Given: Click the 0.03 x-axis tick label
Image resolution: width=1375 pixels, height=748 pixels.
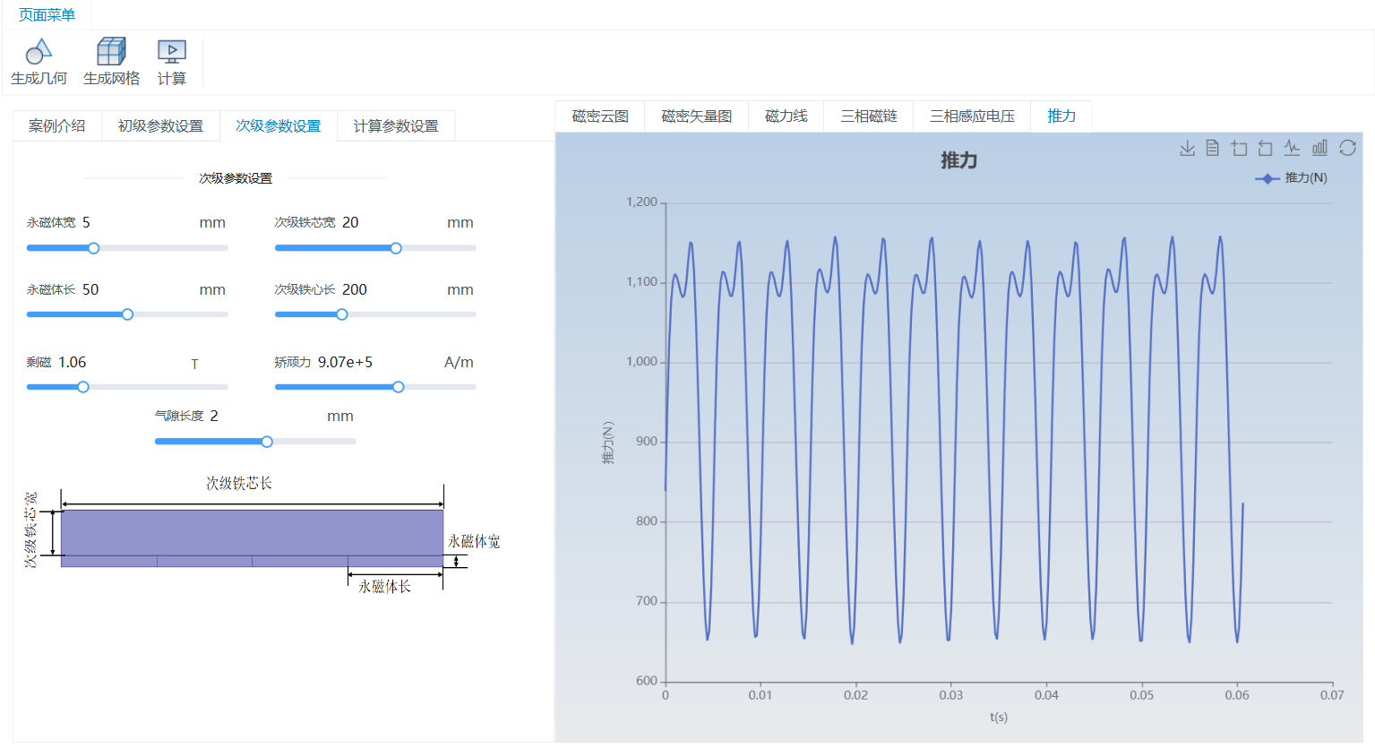Looking at the screenshot, I should 951,695.
